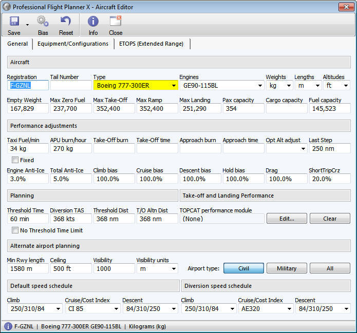The height and width of the screenshot is (333, 357).
Task: Open the Info icon in toolbar
Action: 93,22
